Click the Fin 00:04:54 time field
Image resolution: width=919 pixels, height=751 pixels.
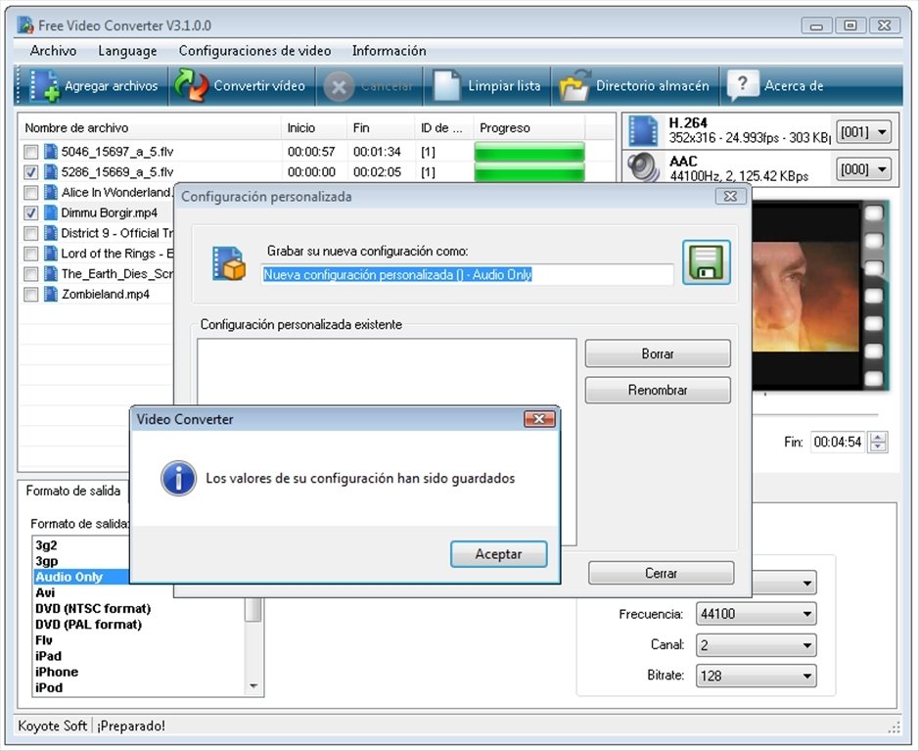pyautogui.click(x=838, y=442)
